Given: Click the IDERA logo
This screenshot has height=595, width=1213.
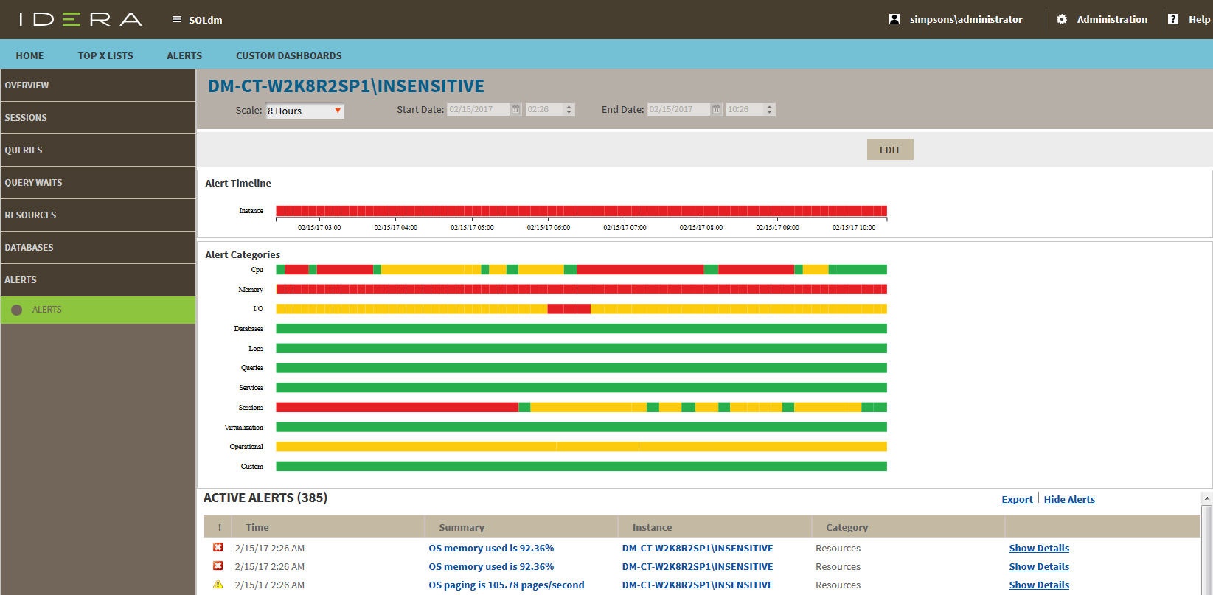Looking at the screenshot, I should click(x=80, y=20).
